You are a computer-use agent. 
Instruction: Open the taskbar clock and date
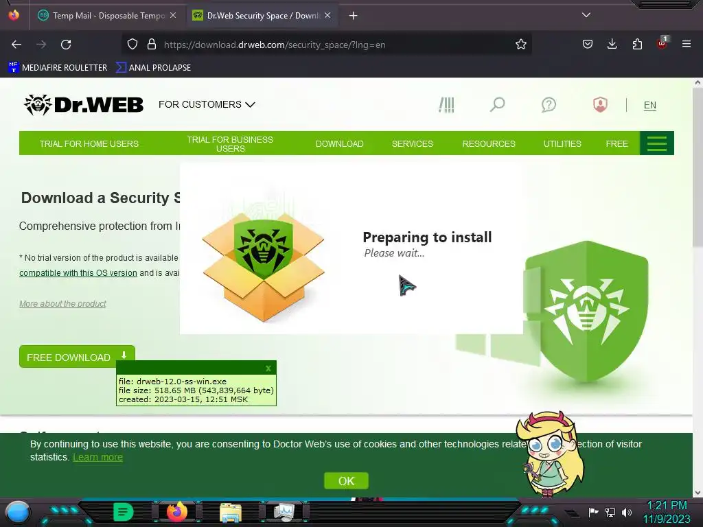667,512
